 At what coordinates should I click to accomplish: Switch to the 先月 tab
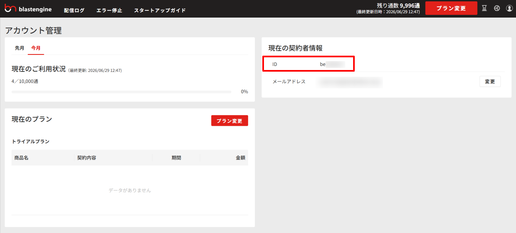point(20,48)
